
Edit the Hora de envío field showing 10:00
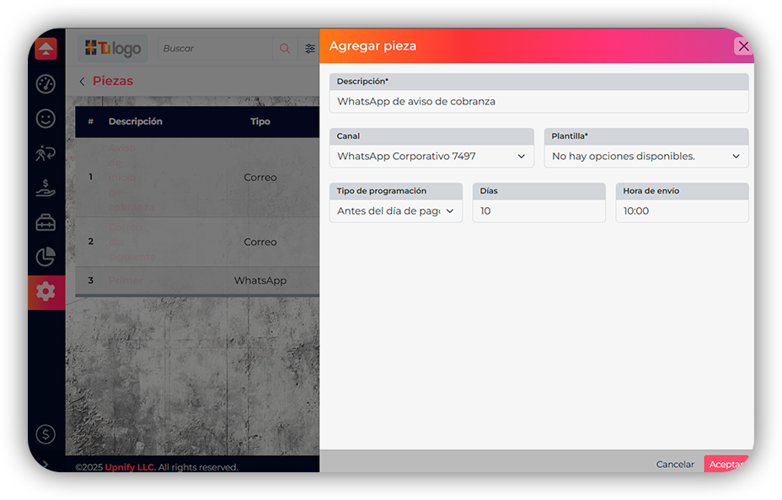[682, 210]
